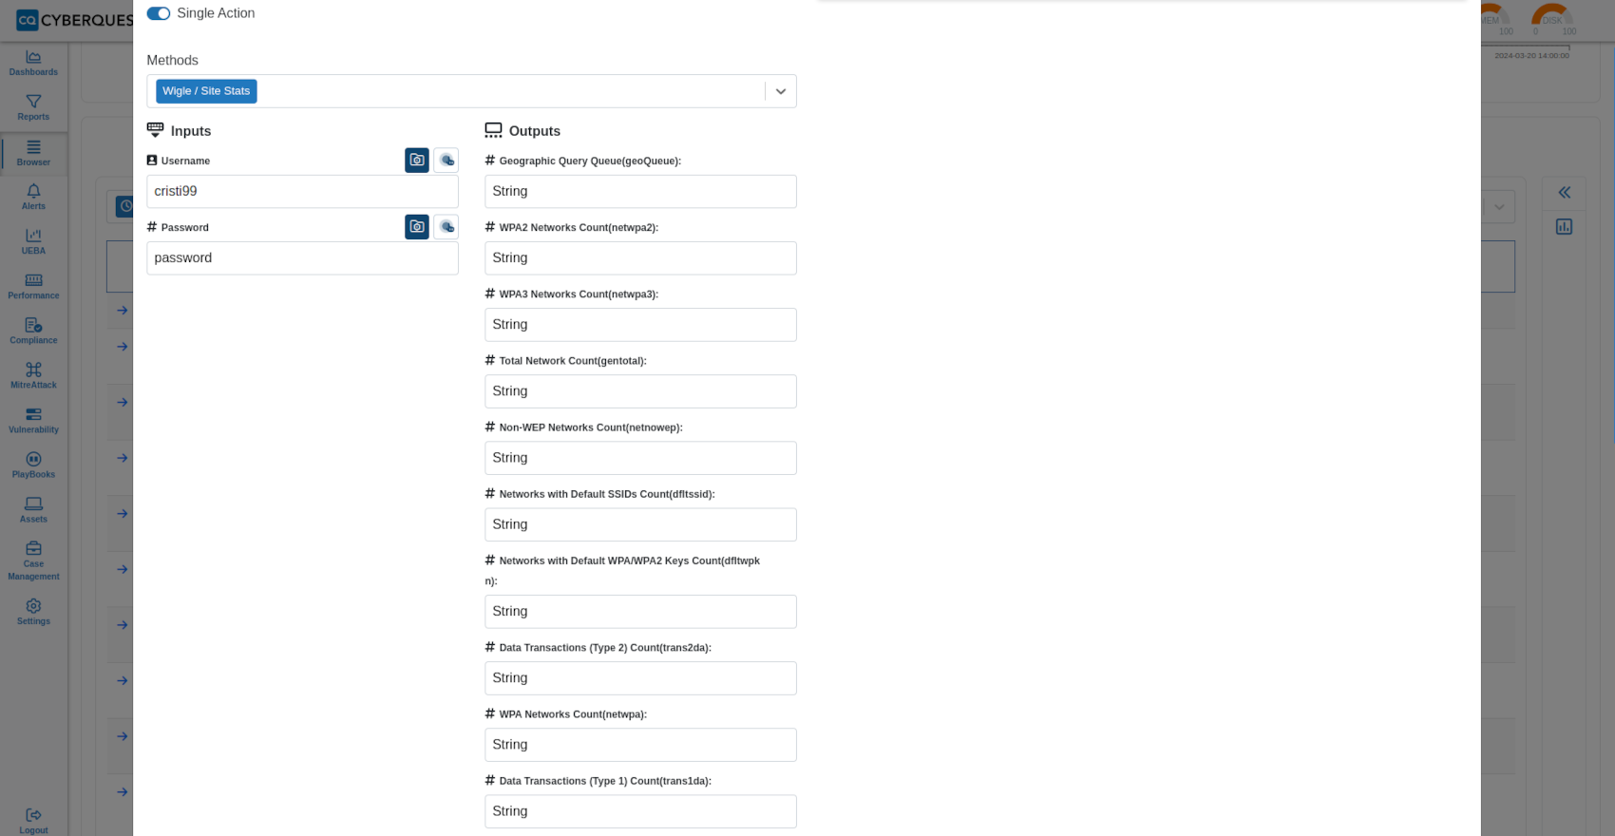Open the Reports menu item
This screenshot has width=1615, height=836.
[33, 107]
